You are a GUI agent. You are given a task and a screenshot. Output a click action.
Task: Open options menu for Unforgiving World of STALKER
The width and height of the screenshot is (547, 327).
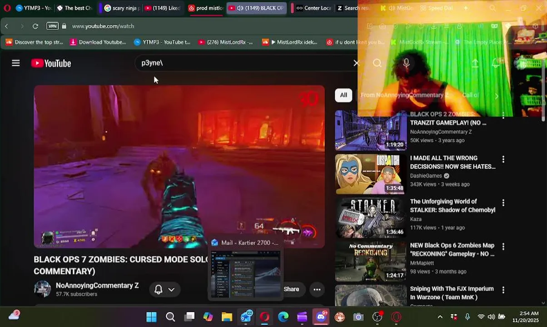(503, 203)
